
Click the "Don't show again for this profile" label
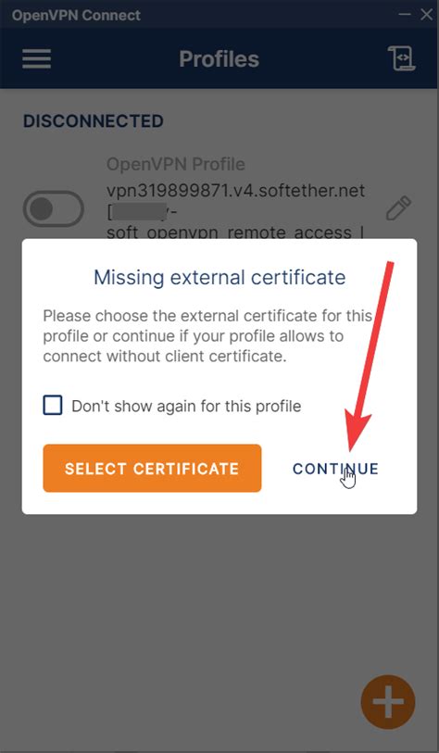186,406
